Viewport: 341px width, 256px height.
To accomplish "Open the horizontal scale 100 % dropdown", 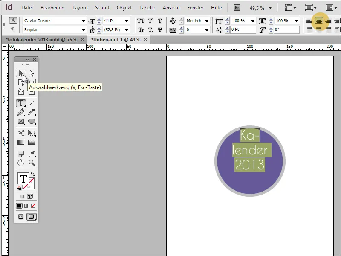I will coord(296,21).
